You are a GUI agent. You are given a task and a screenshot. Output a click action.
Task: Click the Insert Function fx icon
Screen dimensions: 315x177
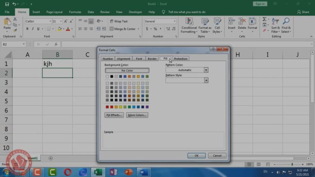point(56,44)
